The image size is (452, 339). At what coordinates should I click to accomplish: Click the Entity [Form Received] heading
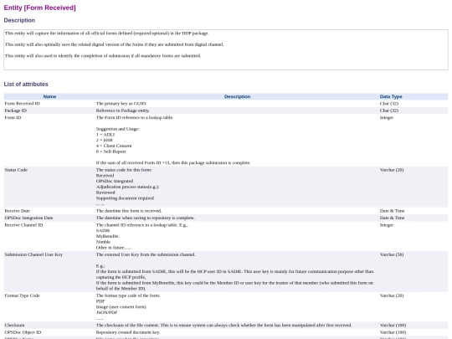[40, 8]
